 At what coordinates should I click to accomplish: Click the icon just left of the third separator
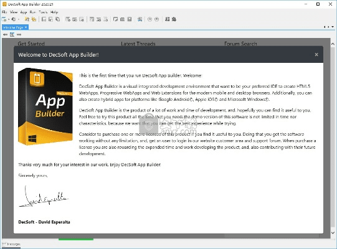pyautogui.click(x=105, y=19)
